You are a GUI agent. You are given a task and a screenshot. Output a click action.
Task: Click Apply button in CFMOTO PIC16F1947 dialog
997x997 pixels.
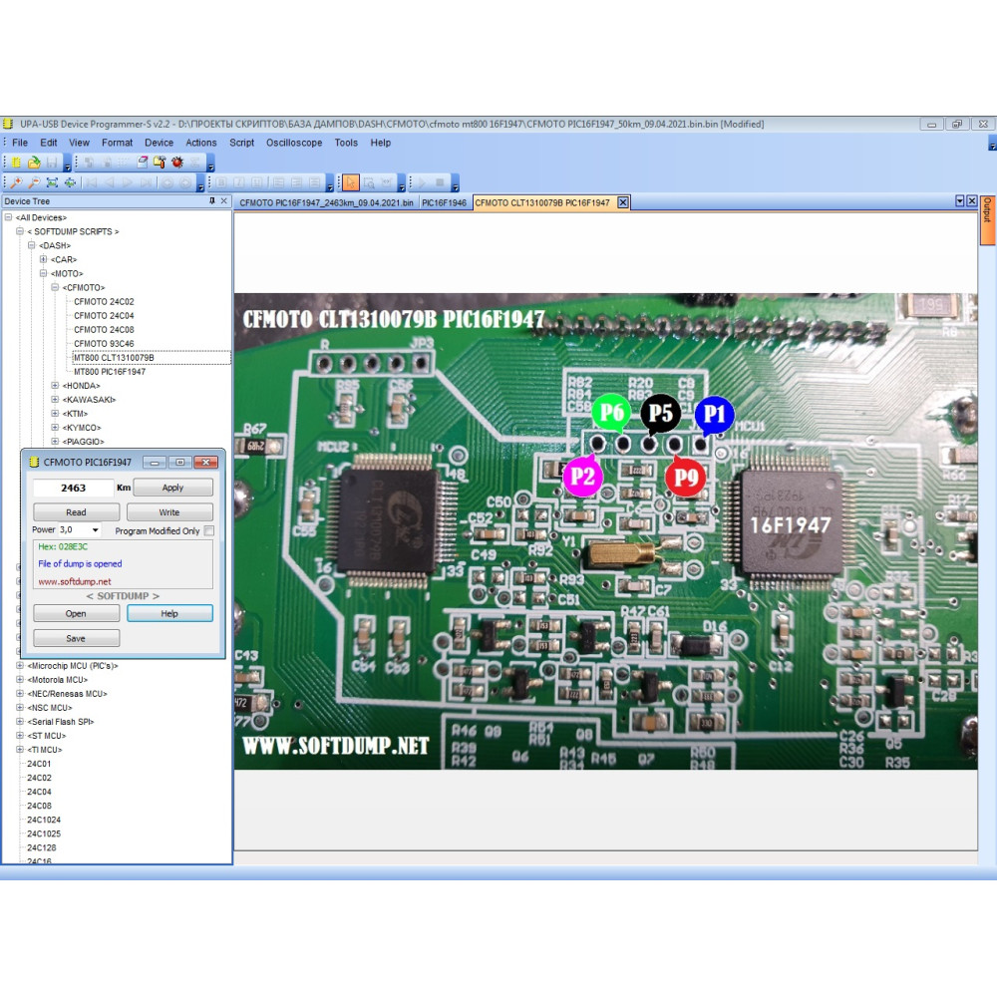[172, 488]
